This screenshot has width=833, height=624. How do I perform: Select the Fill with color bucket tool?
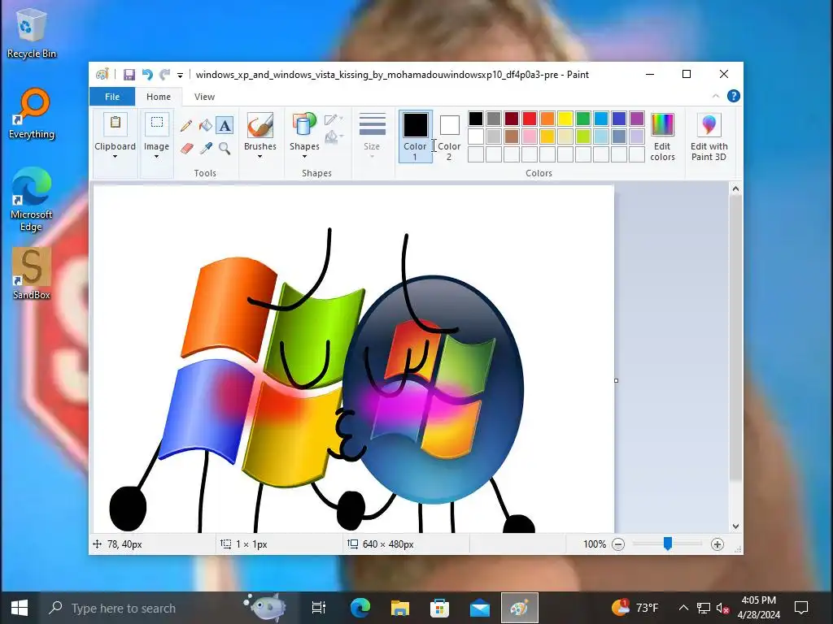pyautogui.click(x=206, y=126)
